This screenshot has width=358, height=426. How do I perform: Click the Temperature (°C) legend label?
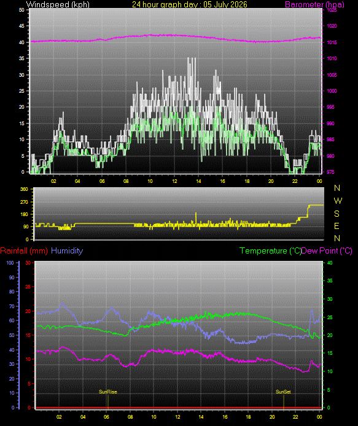pos(270,251)
